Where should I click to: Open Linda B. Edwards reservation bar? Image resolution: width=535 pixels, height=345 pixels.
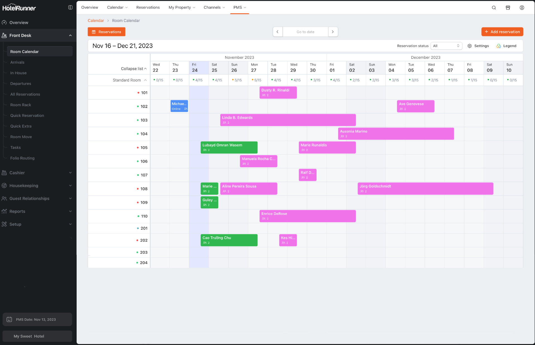[288, 120]
